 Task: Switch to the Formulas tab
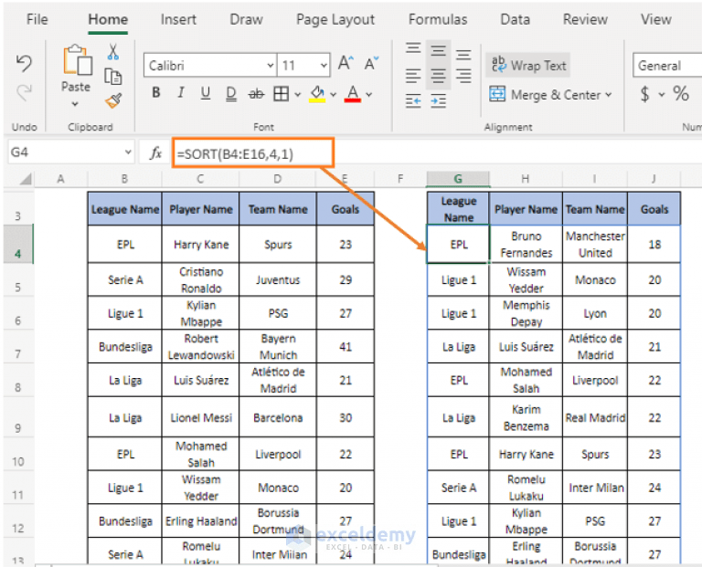[438, 19]
